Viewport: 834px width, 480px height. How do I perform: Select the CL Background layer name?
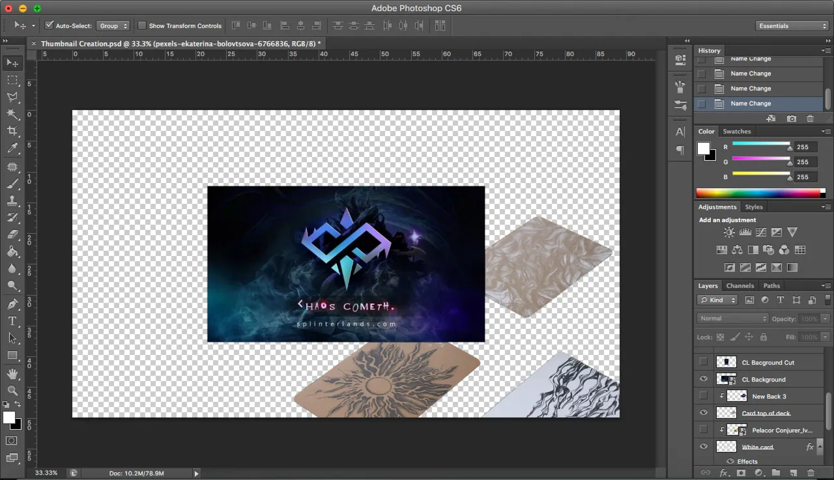point(764,380)
